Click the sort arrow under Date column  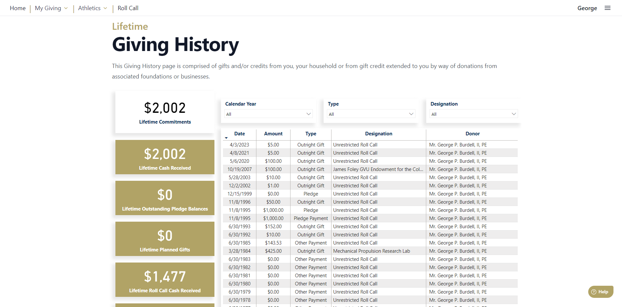coord(226,138)
